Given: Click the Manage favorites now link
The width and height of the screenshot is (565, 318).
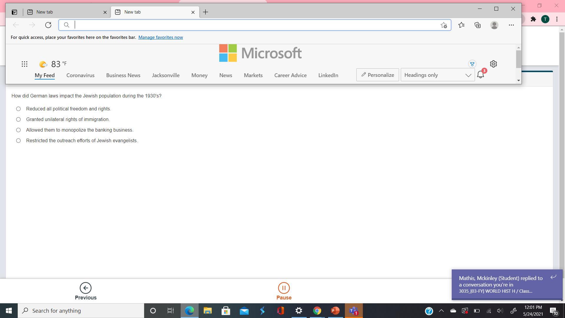Looking at the screenshot, I should (160, 37).
